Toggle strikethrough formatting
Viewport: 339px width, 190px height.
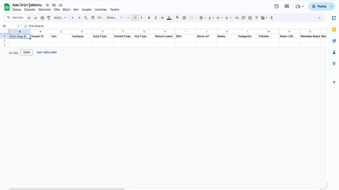(x=162, y=18)
